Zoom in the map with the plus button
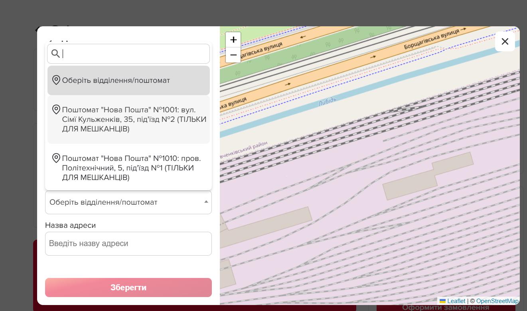The image size is (527, 311). (x=233, y=40)
